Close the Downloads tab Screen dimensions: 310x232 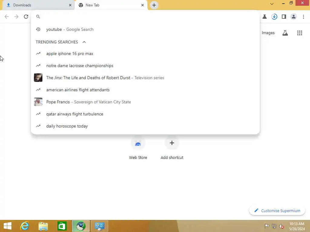(70, 5)
